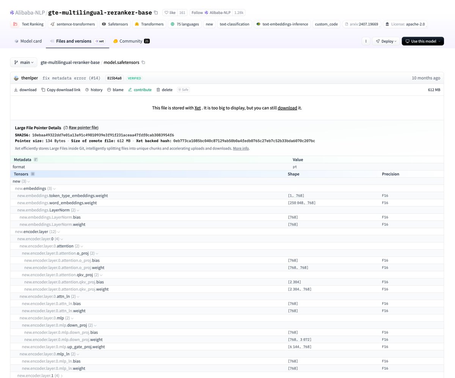The image size is (455, 378).
Task: Open the main branch selector
Action: tap(24, 62)
